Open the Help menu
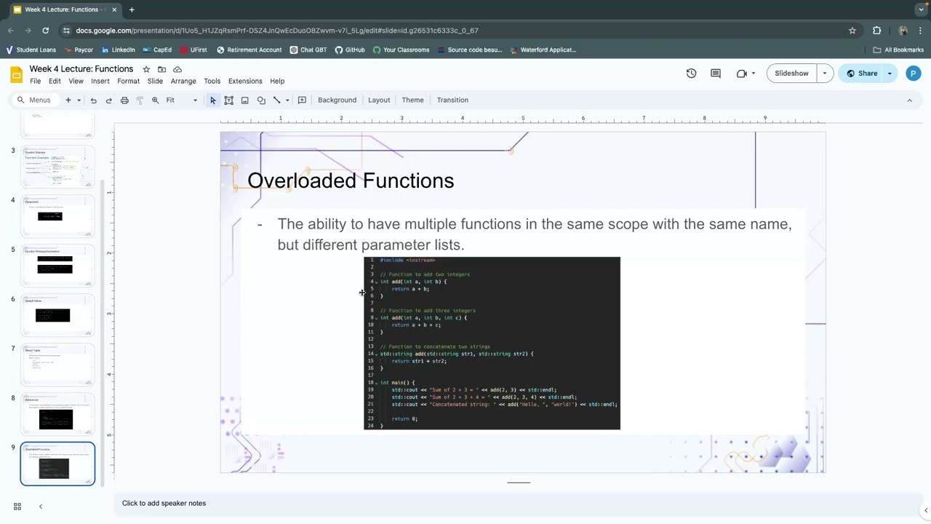 [277, 82]
